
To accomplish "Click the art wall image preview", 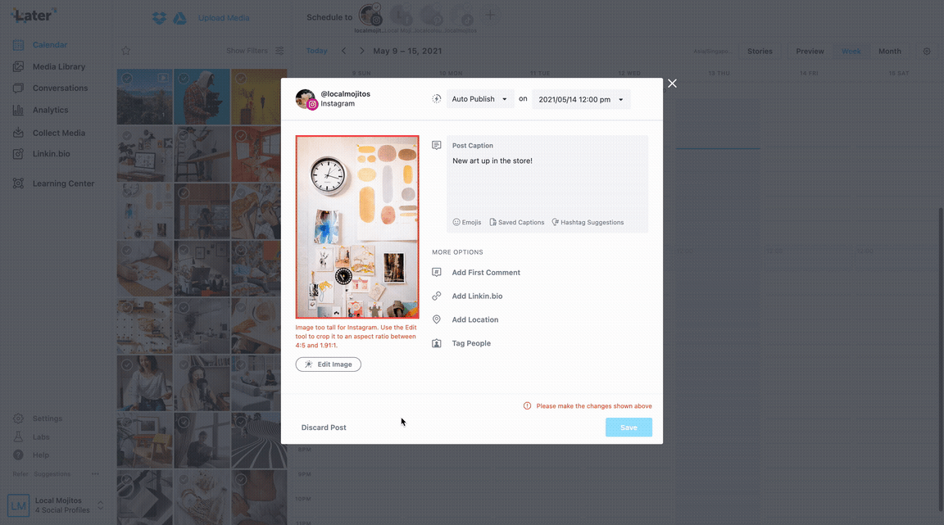I will (x=357, y=227).
